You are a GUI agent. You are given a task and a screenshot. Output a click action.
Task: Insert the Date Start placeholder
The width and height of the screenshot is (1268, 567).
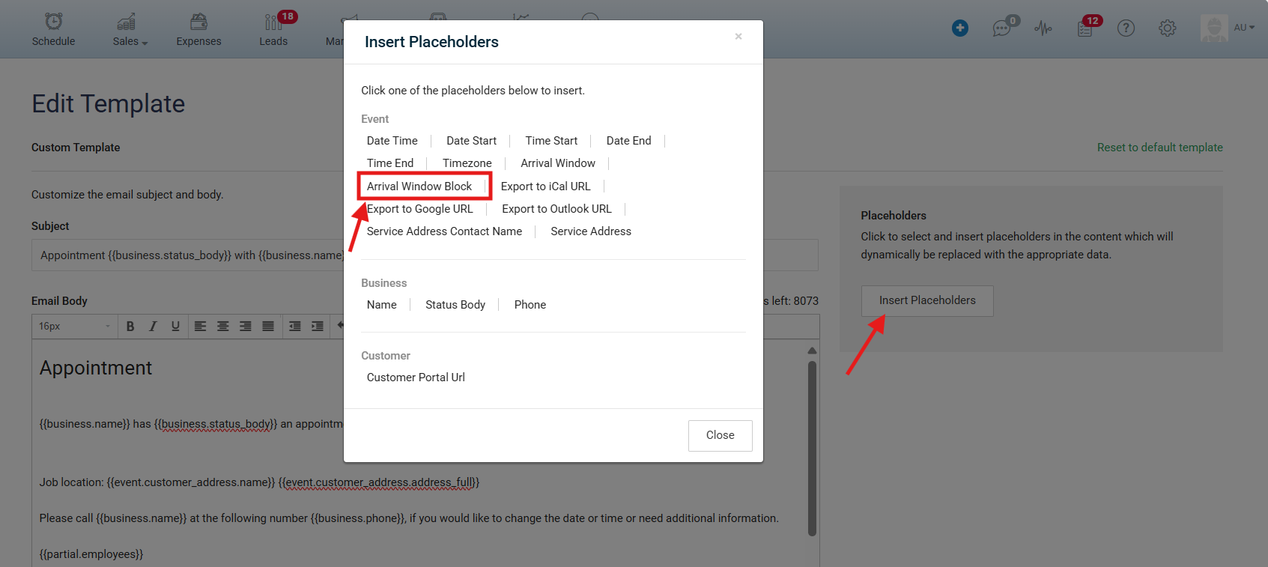pos(472,141)
